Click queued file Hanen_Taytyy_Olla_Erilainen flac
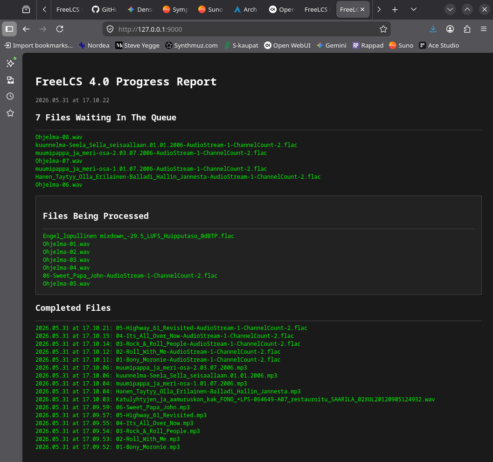Image resolution: width=493 pixels, height=462 pixels. click(x=178, y=177)
